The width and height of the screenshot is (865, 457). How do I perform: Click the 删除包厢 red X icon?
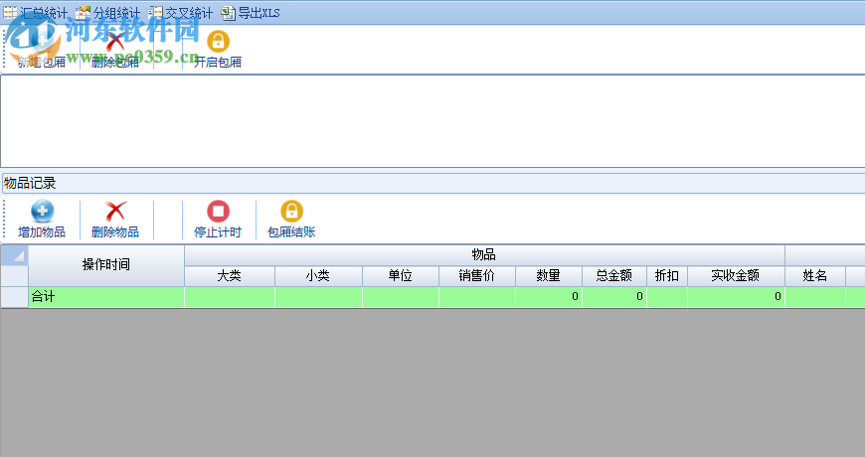115,42
